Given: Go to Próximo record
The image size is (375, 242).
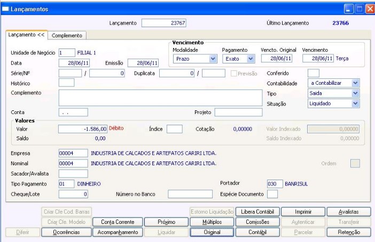Looking at the screenshot, I should click(x=167, y=222).
